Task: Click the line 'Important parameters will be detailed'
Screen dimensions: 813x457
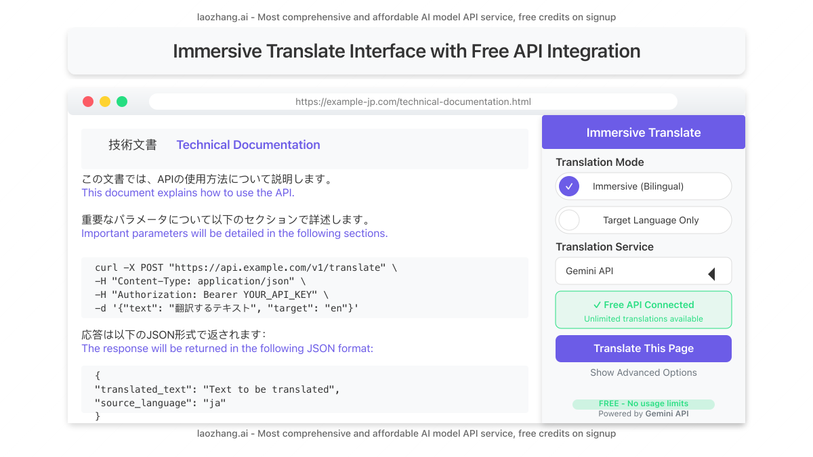Action: click(x=234, y=234)
